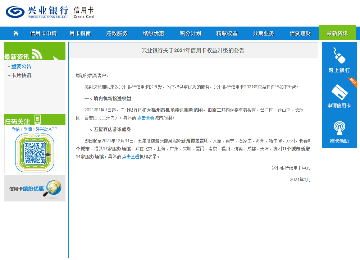Screen dimensions: 360x260
Task: Click the QR code image
Action: pos(35,153)
